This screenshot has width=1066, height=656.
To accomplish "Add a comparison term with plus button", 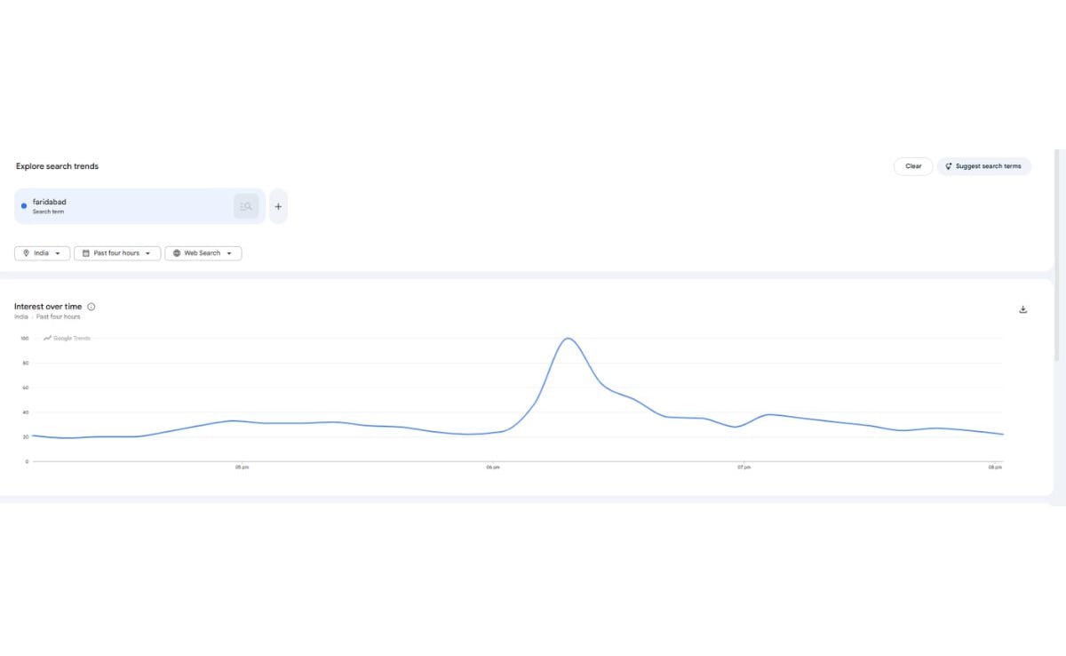I will coord(278,206).
